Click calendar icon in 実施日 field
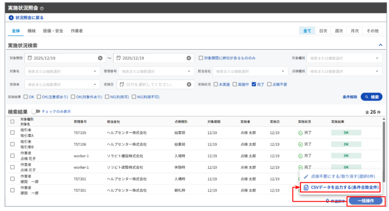Screen dimensions: 389x211 click(122, 84)
